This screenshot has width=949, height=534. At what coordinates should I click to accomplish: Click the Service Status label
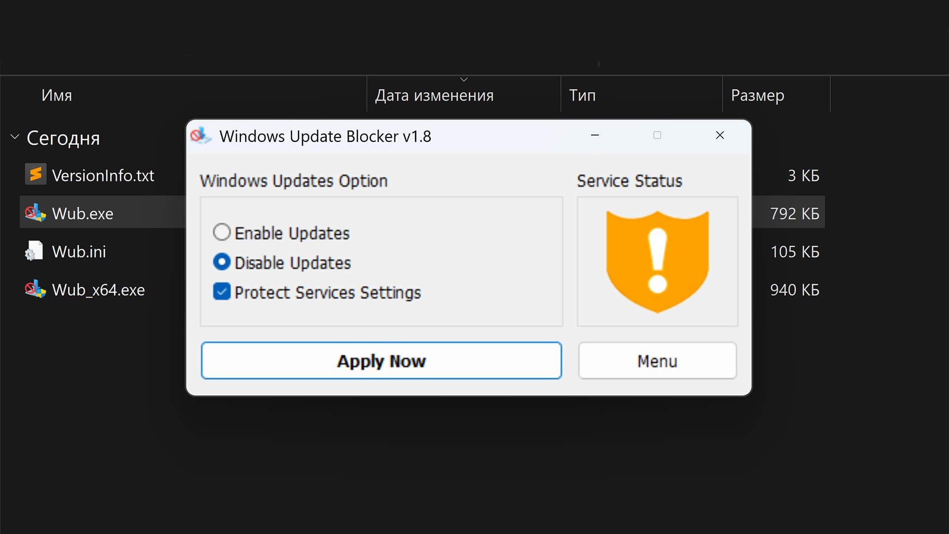[629, 181]
